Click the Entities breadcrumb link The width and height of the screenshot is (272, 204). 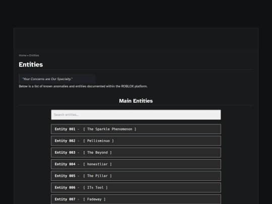click(34, 55)
